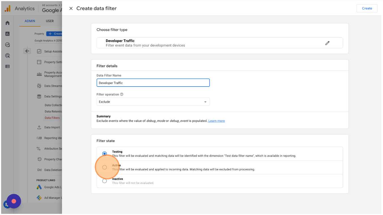The image size is (383, 215).
Task: Expand the Data Settings section
Action: 53,96
